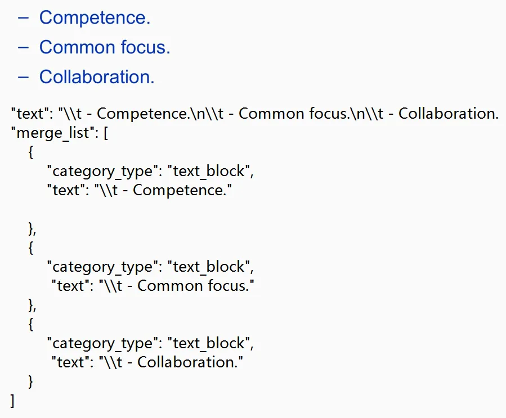506x418 pixels.
Task: Click "Competence." inside the long combined text string
Action: pyautogui.click(x=142, y=114)
